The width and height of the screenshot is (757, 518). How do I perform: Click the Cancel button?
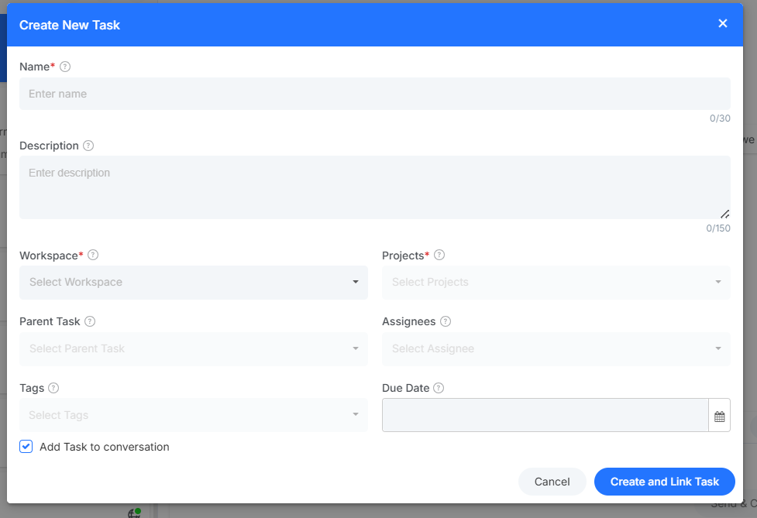pyautogui.click(x=552, y=482)
